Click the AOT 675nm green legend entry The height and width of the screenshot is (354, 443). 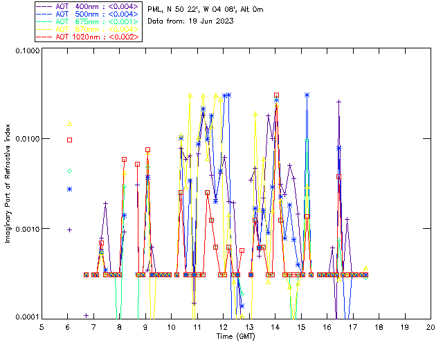click(88, 21)
